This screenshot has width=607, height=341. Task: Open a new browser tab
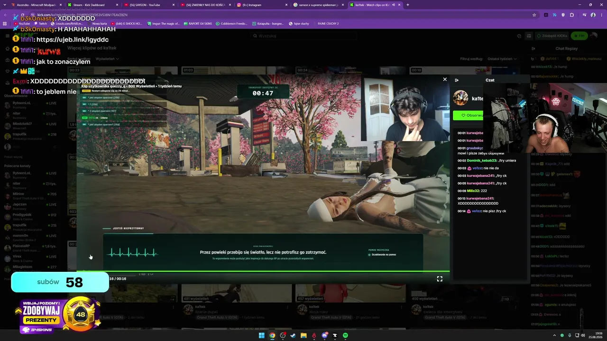tap(408, 5)
